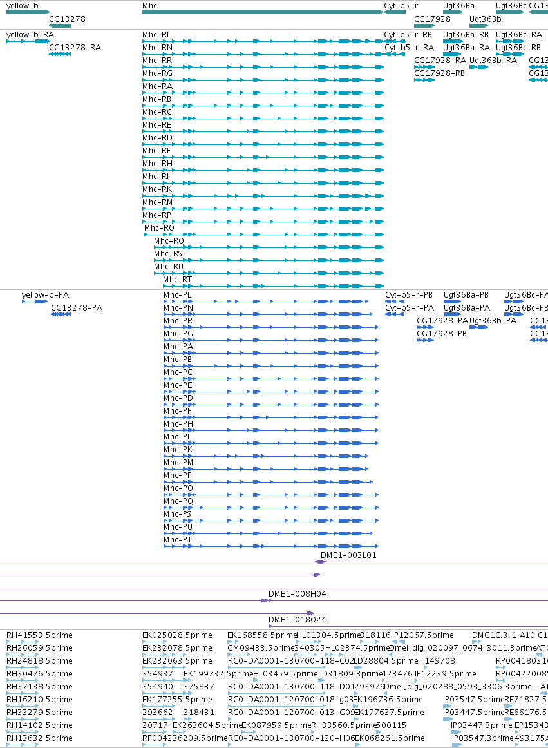Select EST EK087959.5prime
This screenshot has width=548, height=748.
pos(276,725)
